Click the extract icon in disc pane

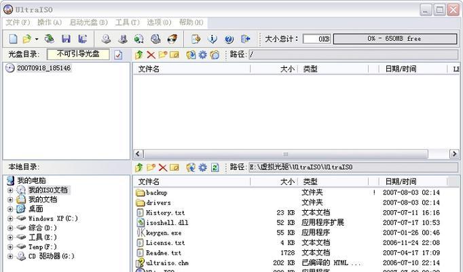click(x=191, y=54)
